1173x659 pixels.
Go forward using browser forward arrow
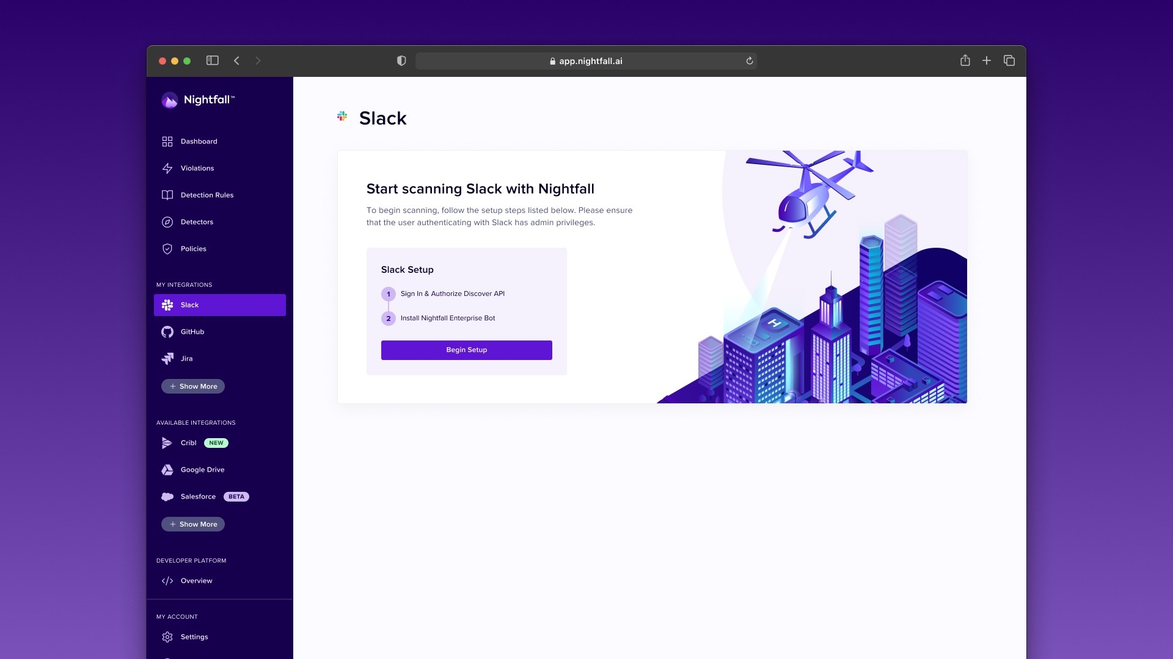(x=258, y=60)
